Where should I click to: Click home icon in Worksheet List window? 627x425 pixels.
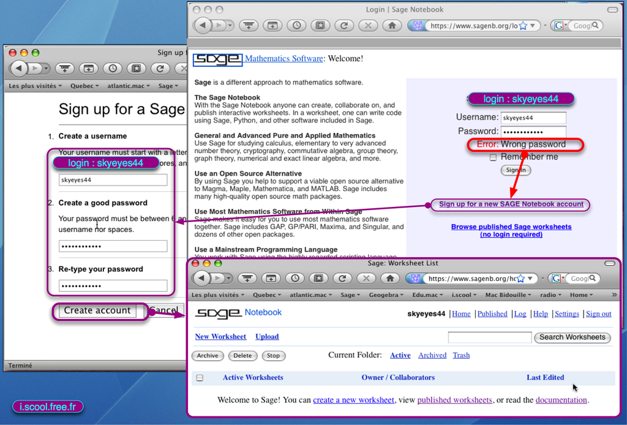[390, 278]
